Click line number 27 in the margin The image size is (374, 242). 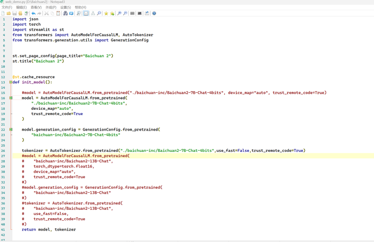[3, 156]
